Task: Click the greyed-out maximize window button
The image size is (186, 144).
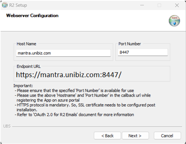Action: tap(159, 5)
